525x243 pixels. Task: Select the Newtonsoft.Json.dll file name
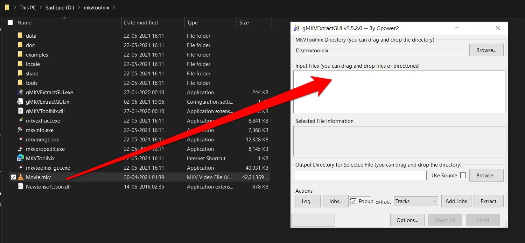click(x=48, y=186)
